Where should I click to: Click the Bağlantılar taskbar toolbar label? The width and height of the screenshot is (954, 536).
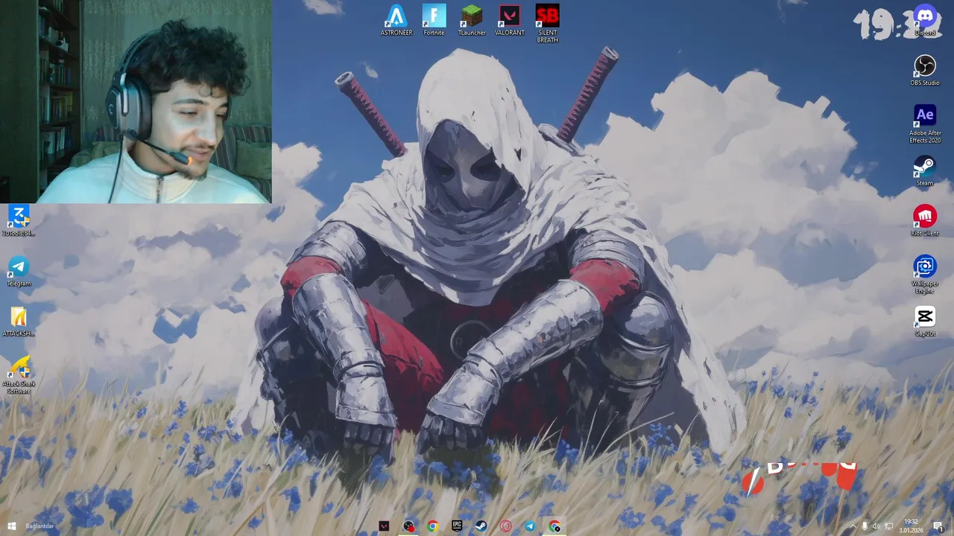coord(40,526)
